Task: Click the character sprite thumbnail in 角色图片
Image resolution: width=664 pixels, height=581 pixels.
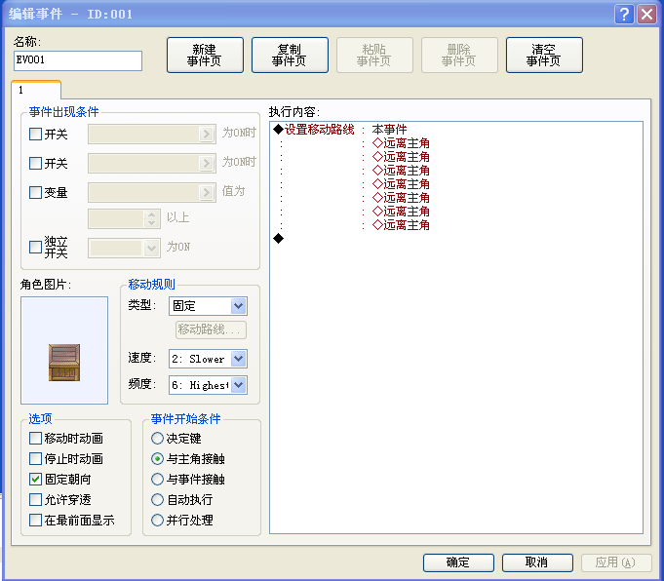Action: coord(64,350)
